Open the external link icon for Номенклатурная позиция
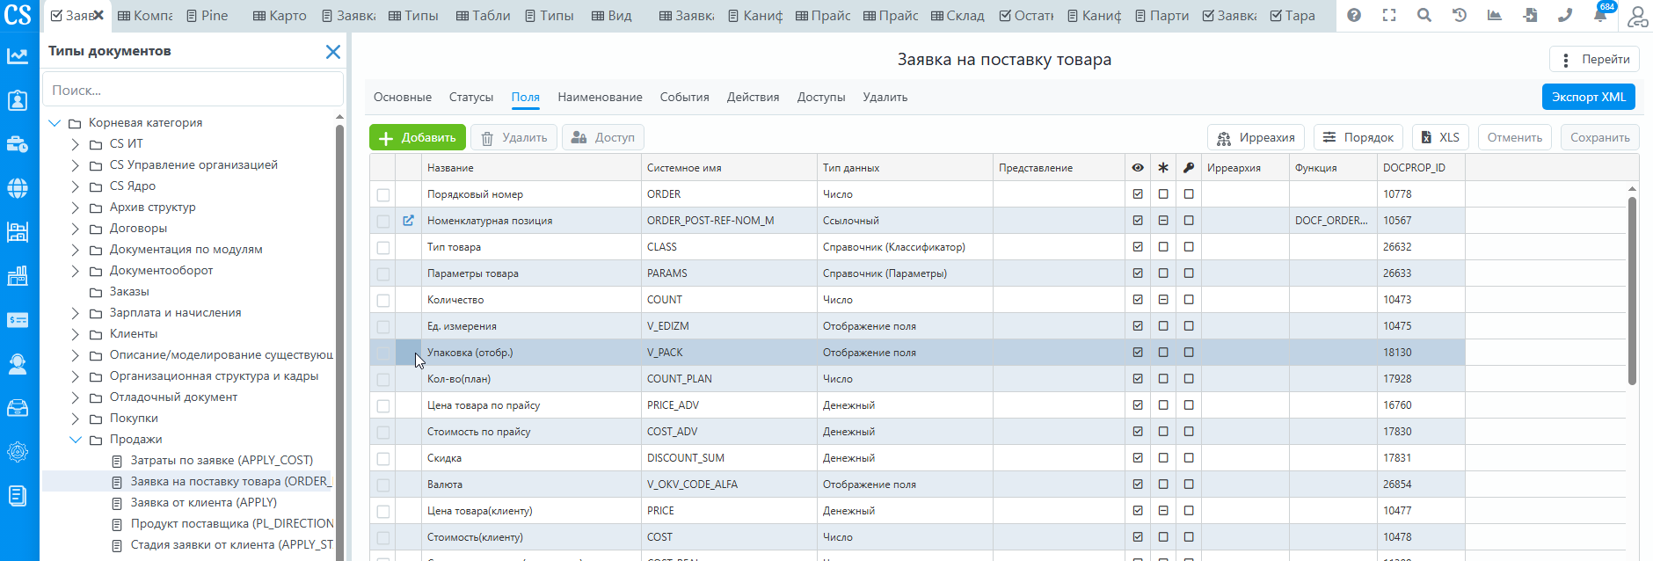This screenshot has height=561, width=1653. point(408,221)
